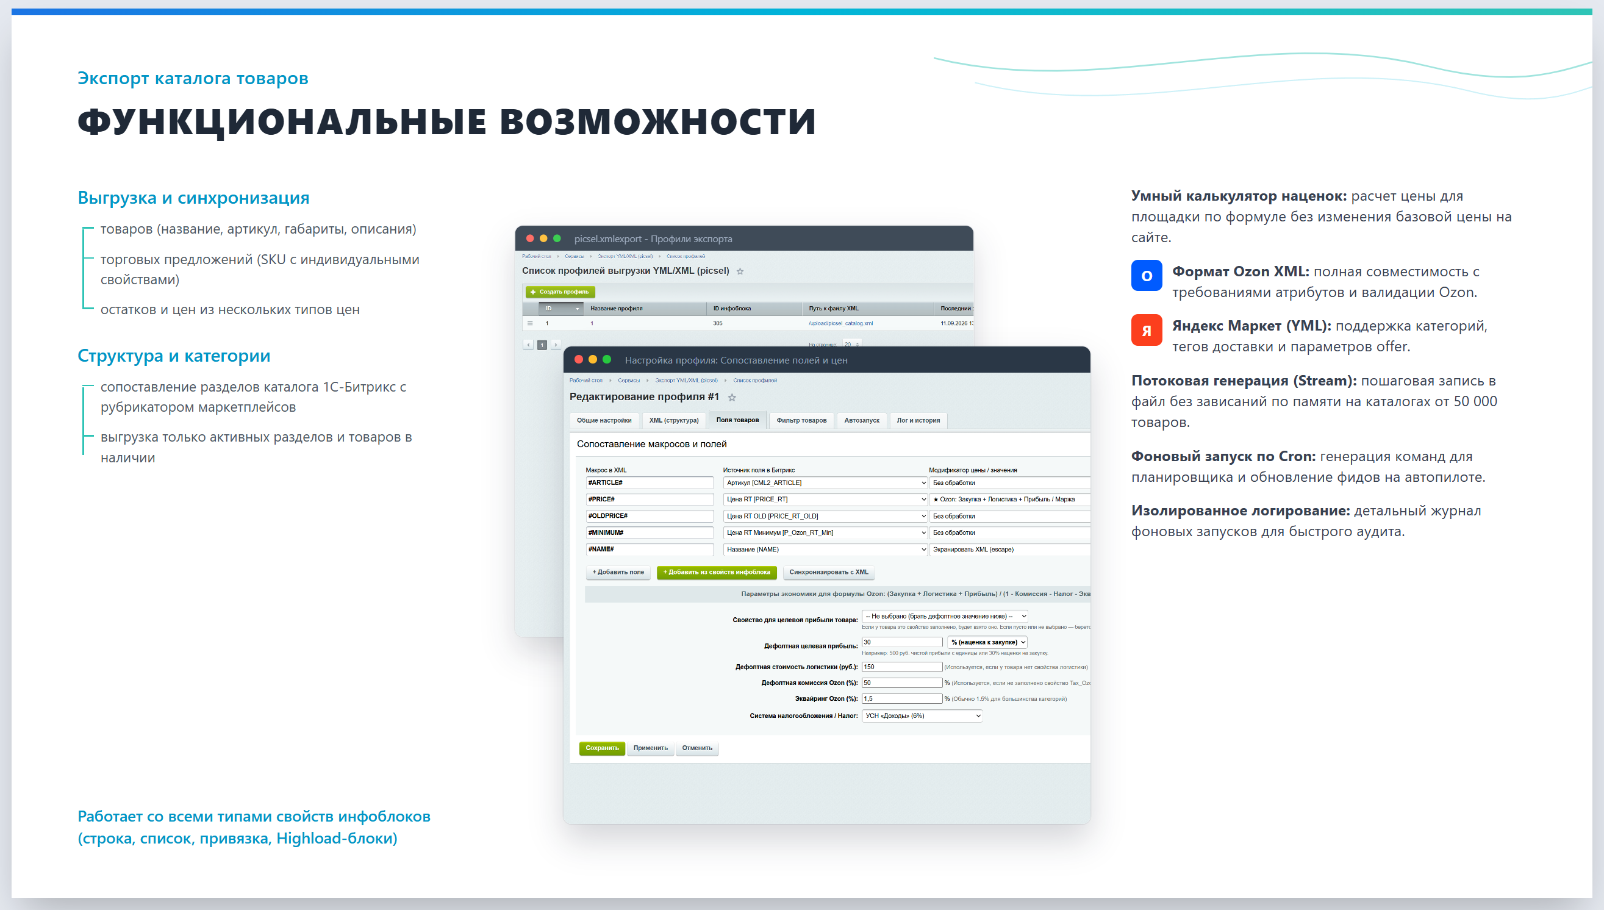1604x910 pixels.
Task: Open row actions menu for profile 1
Action: (530, 323)
